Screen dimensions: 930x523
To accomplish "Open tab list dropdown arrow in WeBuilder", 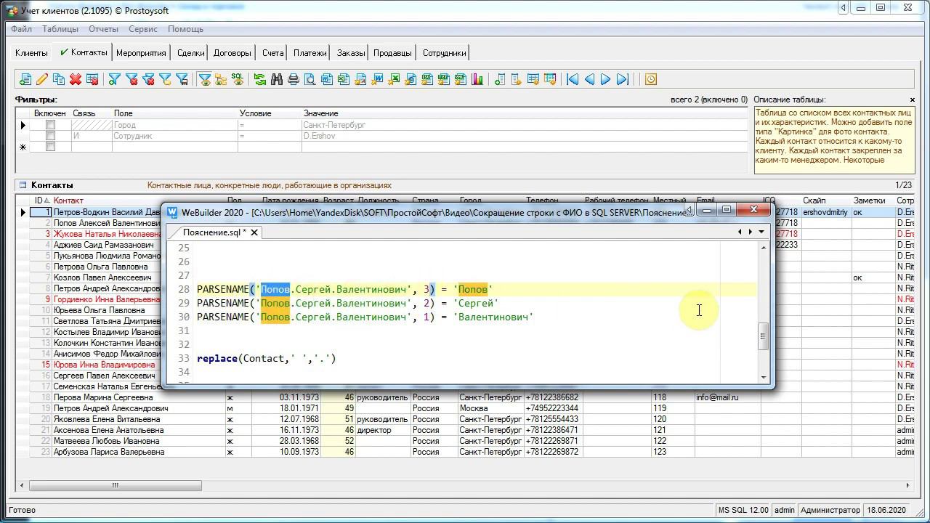I will [x=761, y=232].
